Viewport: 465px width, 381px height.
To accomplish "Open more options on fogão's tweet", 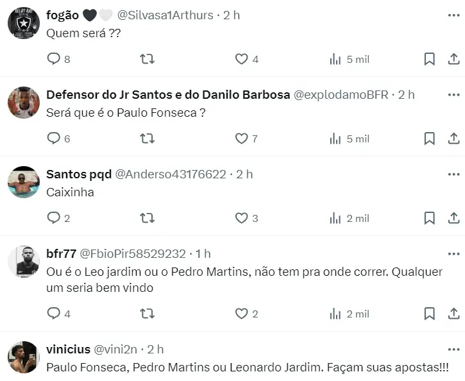I will click(453, 15).
